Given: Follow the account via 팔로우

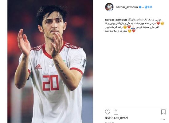Looking at the screenshot, I should click(148, 7).
